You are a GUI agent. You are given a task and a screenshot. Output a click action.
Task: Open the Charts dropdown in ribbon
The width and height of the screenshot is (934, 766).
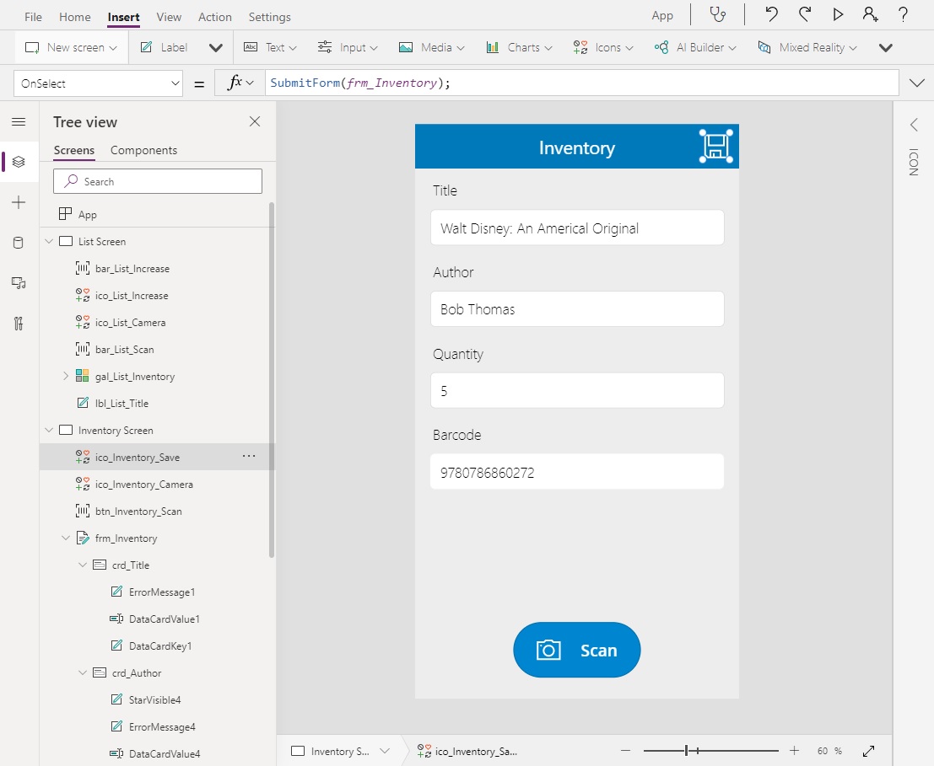[x=520, y=48]
